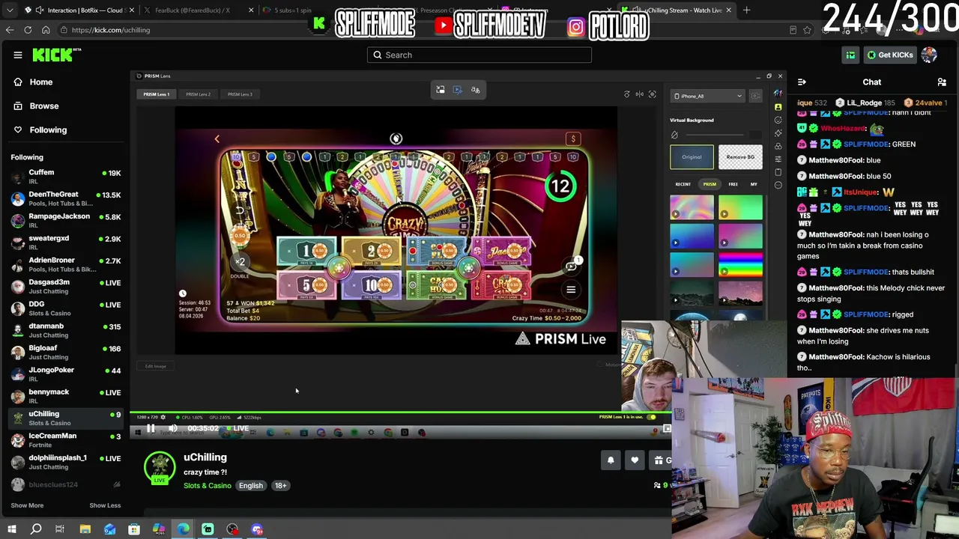Click the translate text icon in PRISM

pos(475,90)
